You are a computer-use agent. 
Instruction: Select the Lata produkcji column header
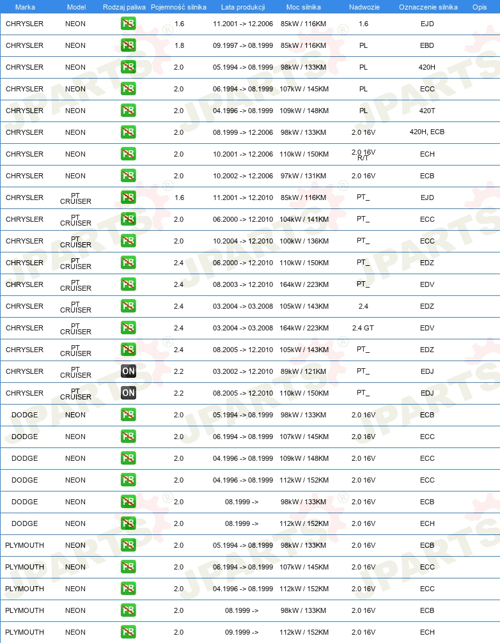coord(243,7)
